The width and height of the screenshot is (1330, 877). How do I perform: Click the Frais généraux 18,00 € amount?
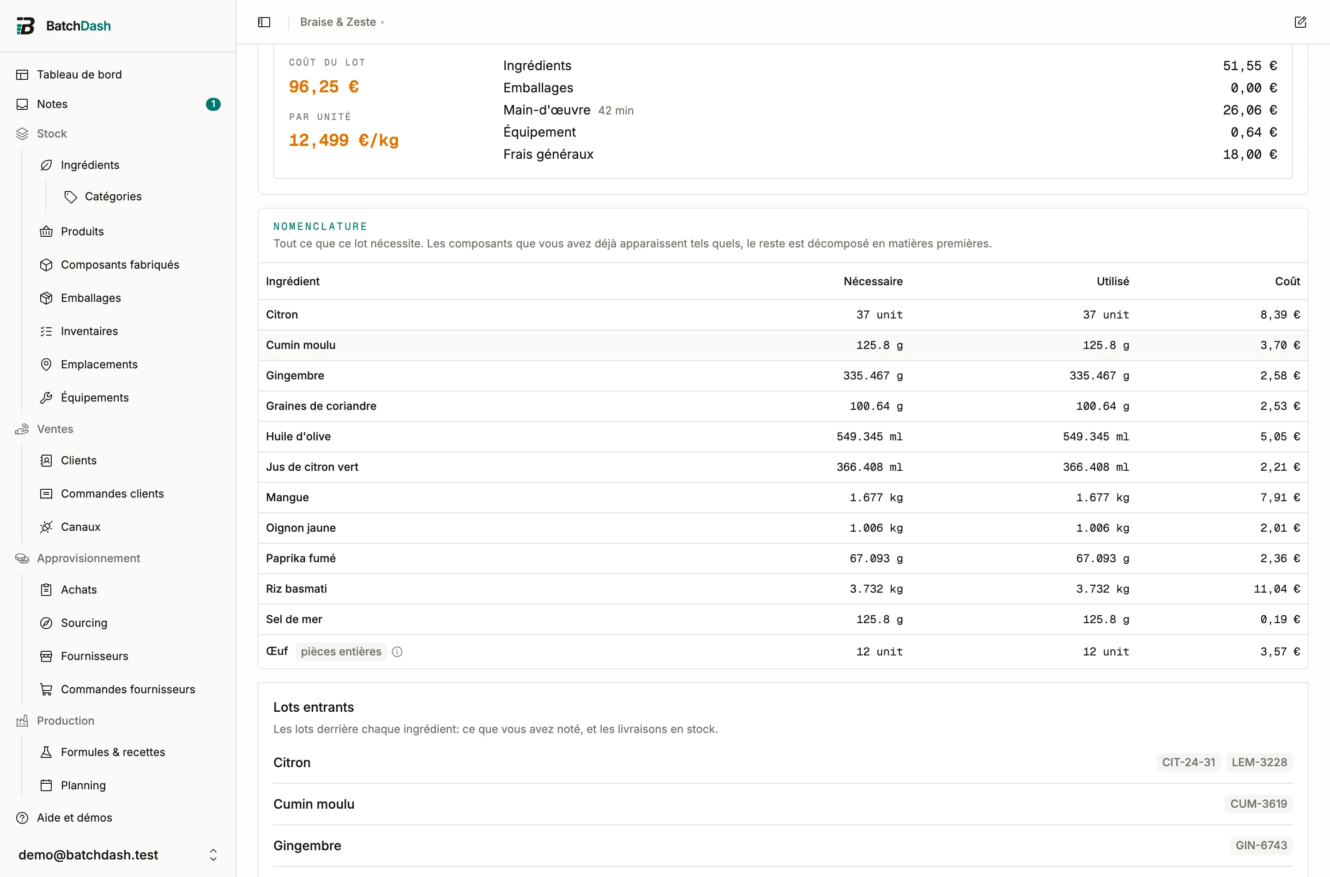pos(1250,154)
